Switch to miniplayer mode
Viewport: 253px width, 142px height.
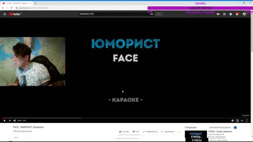pyautogui.click(x=237, y=121)
